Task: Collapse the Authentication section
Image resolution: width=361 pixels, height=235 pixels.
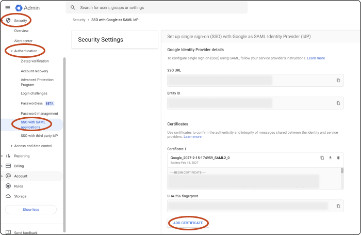Action: pos(12,51)
